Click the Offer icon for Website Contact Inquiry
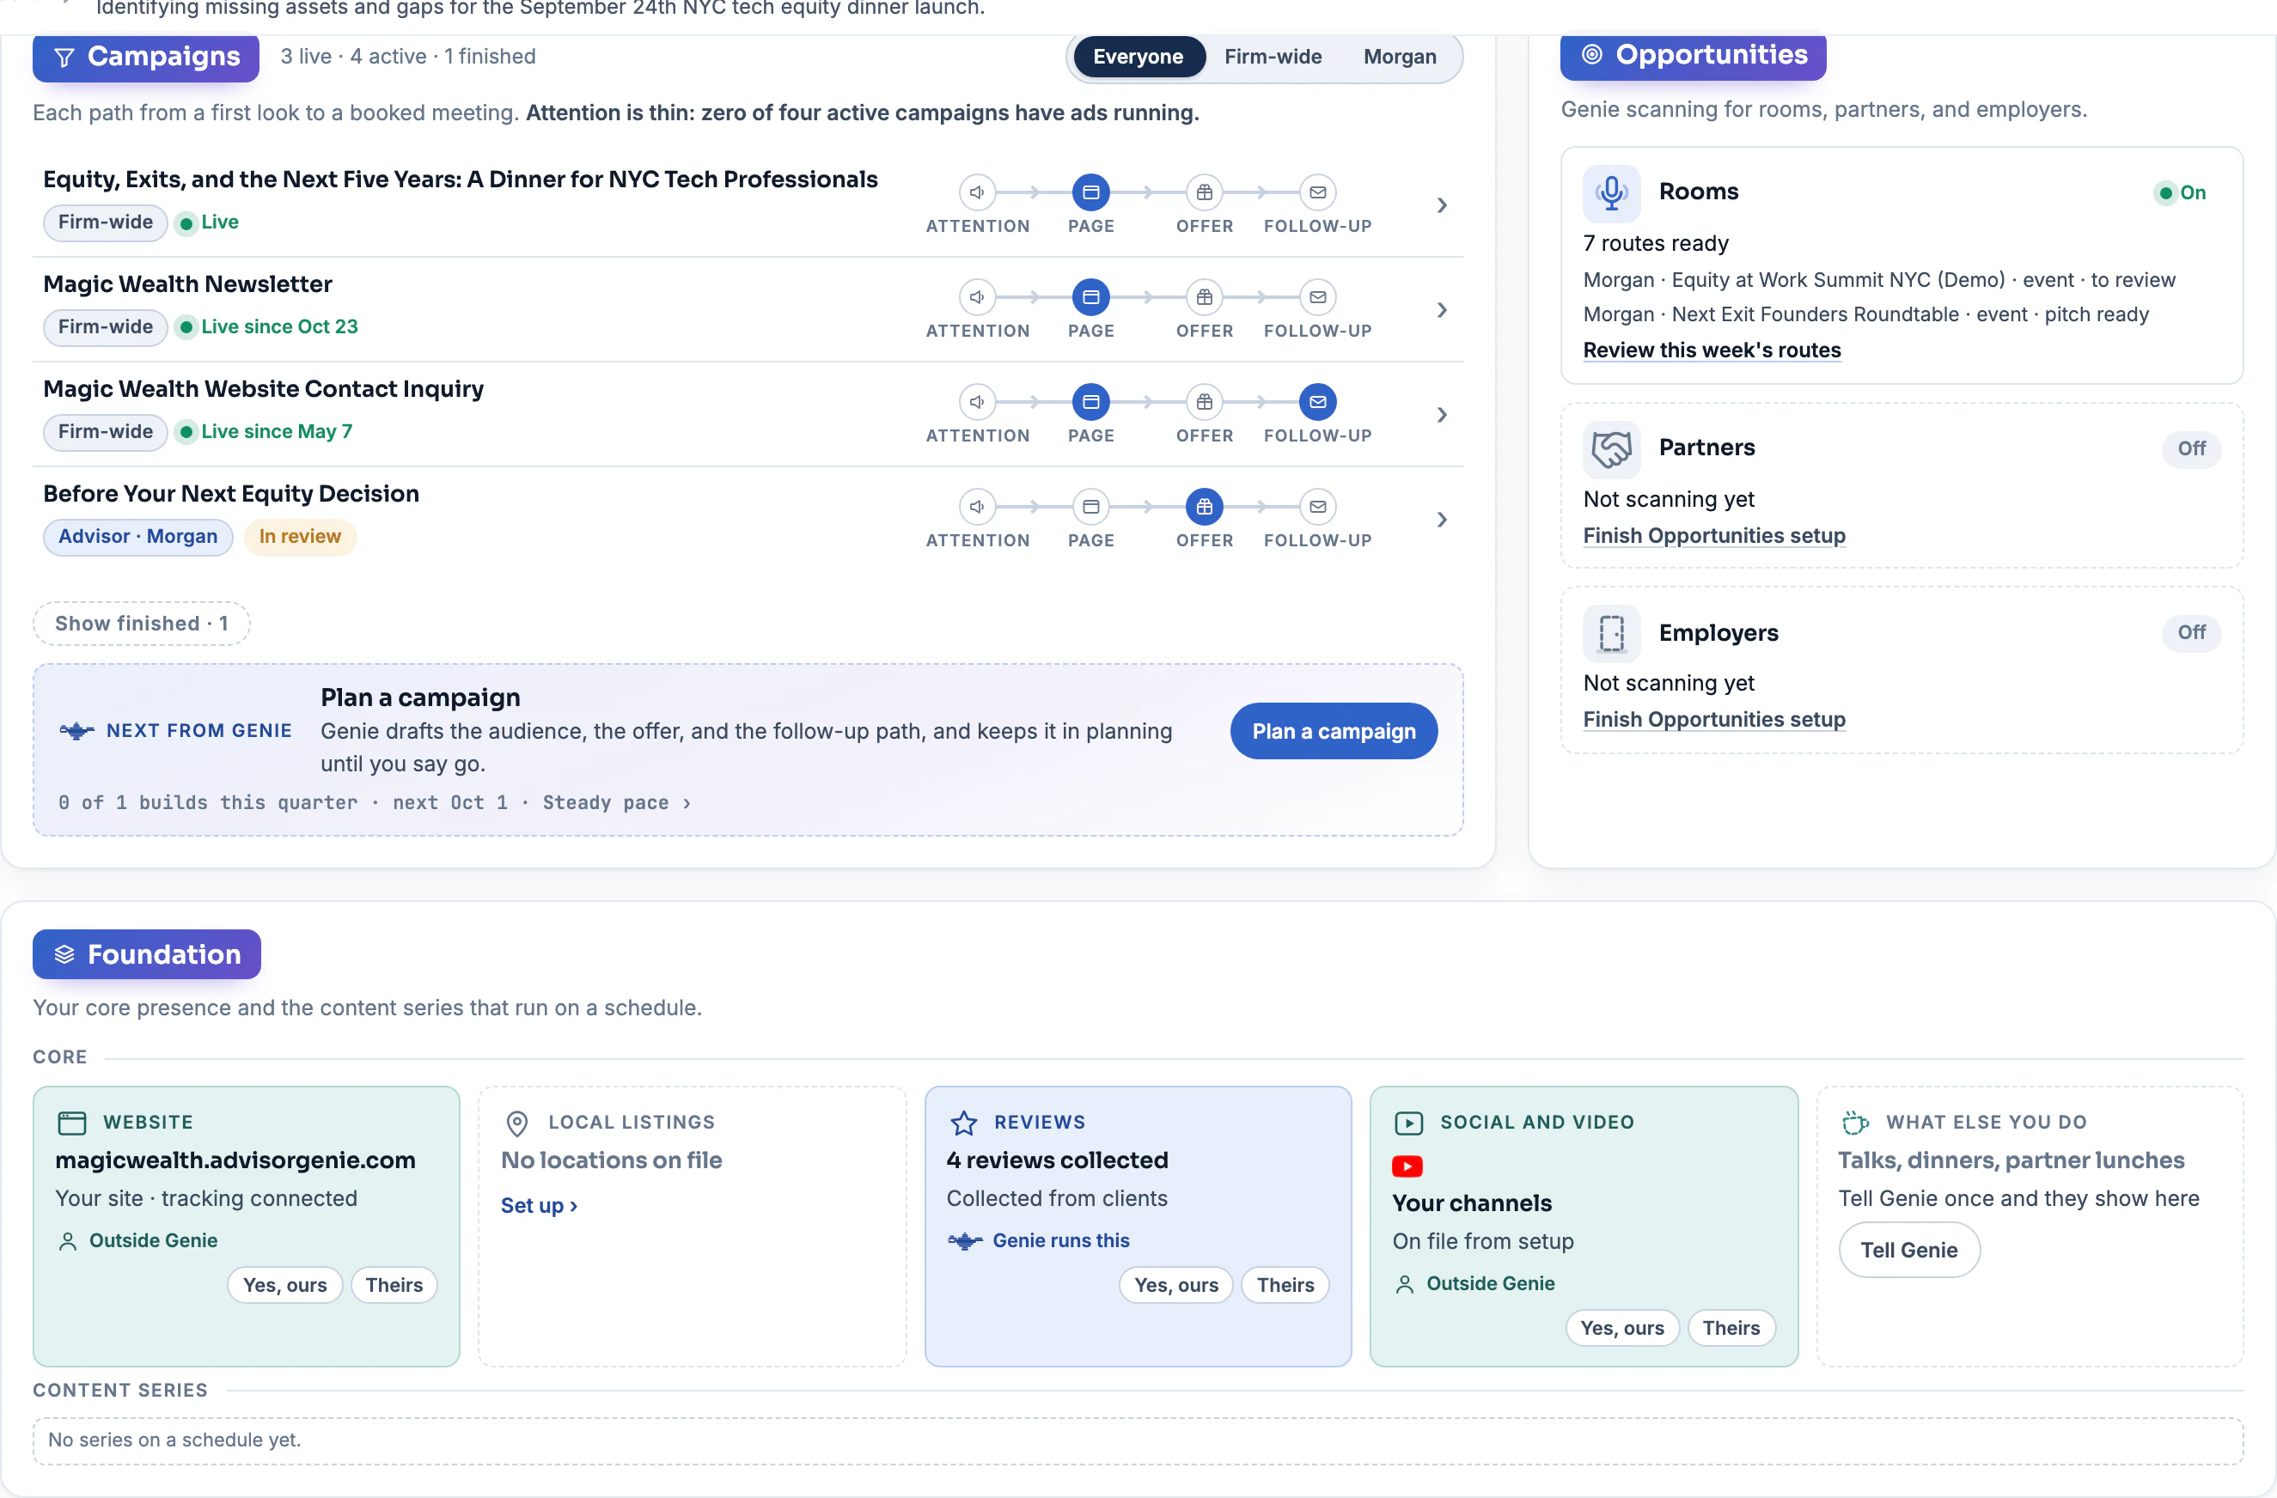2277x1498 pixels. [1205, 402]
